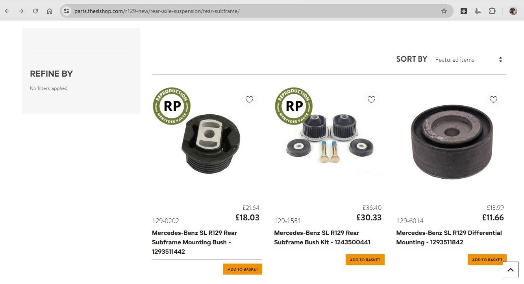The image size is (524, 284).
Task: Reload the current page
Action: [x=35, y=11]
